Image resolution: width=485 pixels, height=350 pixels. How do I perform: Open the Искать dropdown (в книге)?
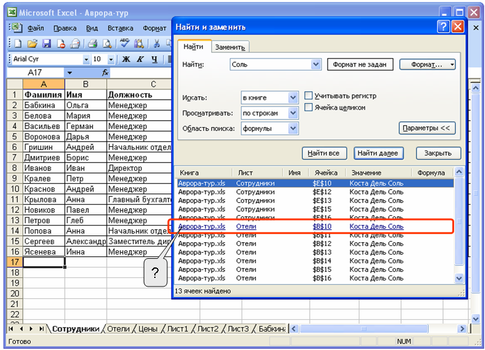[x=293, y=97]
